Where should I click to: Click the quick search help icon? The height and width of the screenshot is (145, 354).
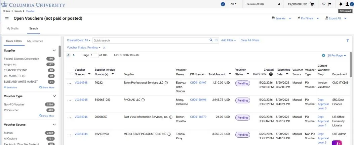click(216, 40)
